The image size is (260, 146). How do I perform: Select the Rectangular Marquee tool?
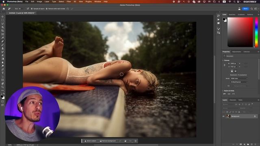2,20
